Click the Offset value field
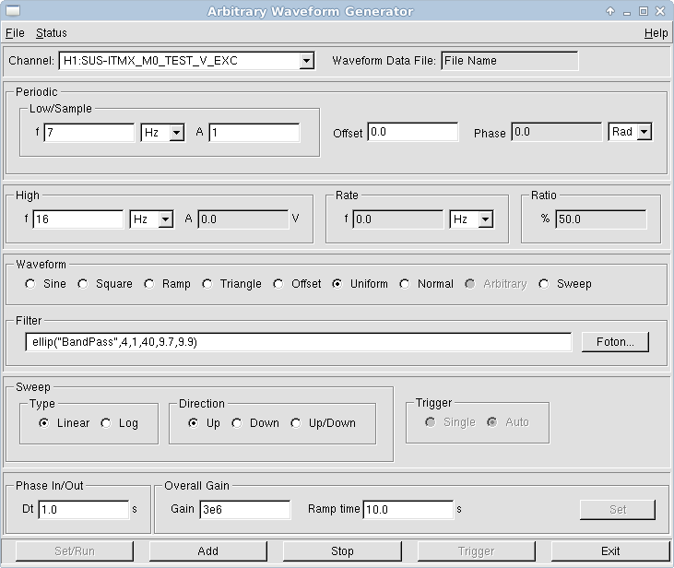The height and width of the screenshot is (568, 674). 413,132
